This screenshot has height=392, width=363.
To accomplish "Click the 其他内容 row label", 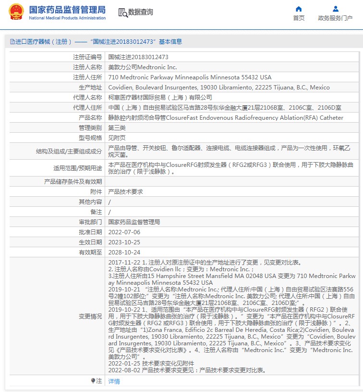I will [90, 202].
